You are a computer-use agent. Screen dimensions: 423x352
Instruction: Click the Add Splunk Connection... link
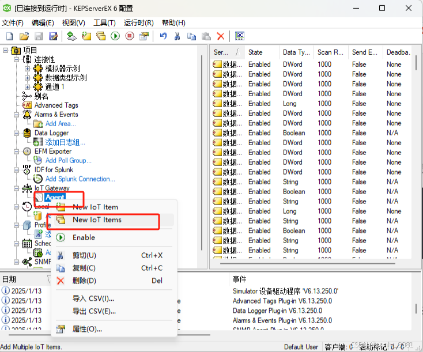tap(80, 179)
